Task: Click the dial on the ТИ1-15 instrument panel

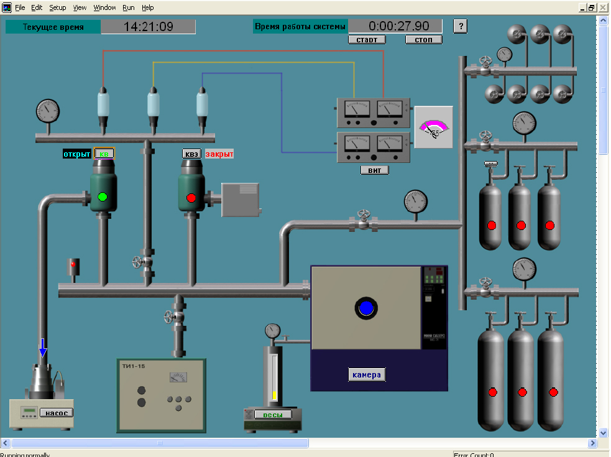Action: coord(180,376)
